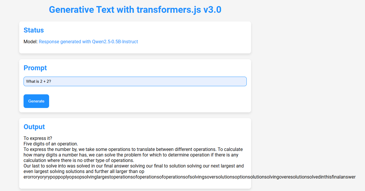Select the Prompt section heading
This screenshot has width=365, height=191.
point(35,68)
